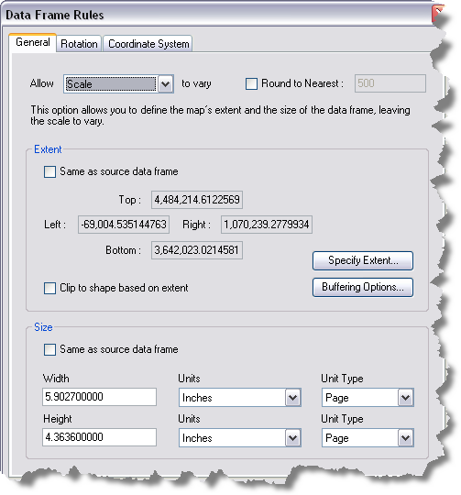Viewport: 461px width, 495px height.
Task: Click the Height input field
Action: coord(99,437)
